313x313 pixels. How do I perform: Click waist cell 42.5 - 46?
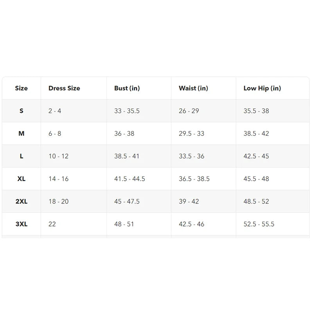pyautogui.click(x=191, y=225)
